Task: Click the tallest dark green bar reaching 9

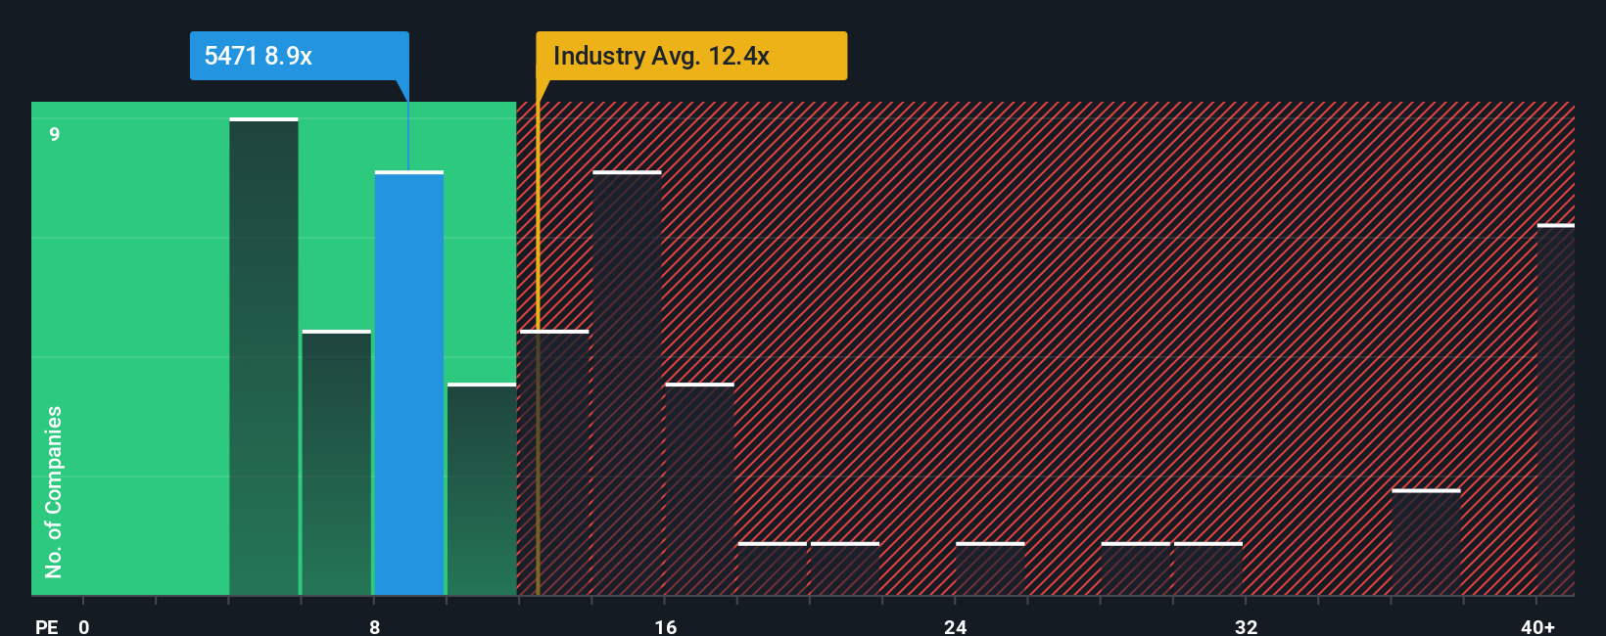Action: coord(263,356)
